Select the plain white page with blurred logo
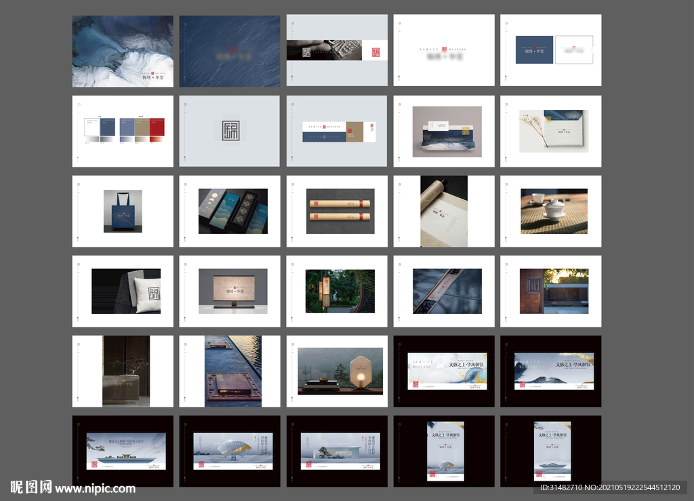The image size is (694, 501). pos(444,50)
